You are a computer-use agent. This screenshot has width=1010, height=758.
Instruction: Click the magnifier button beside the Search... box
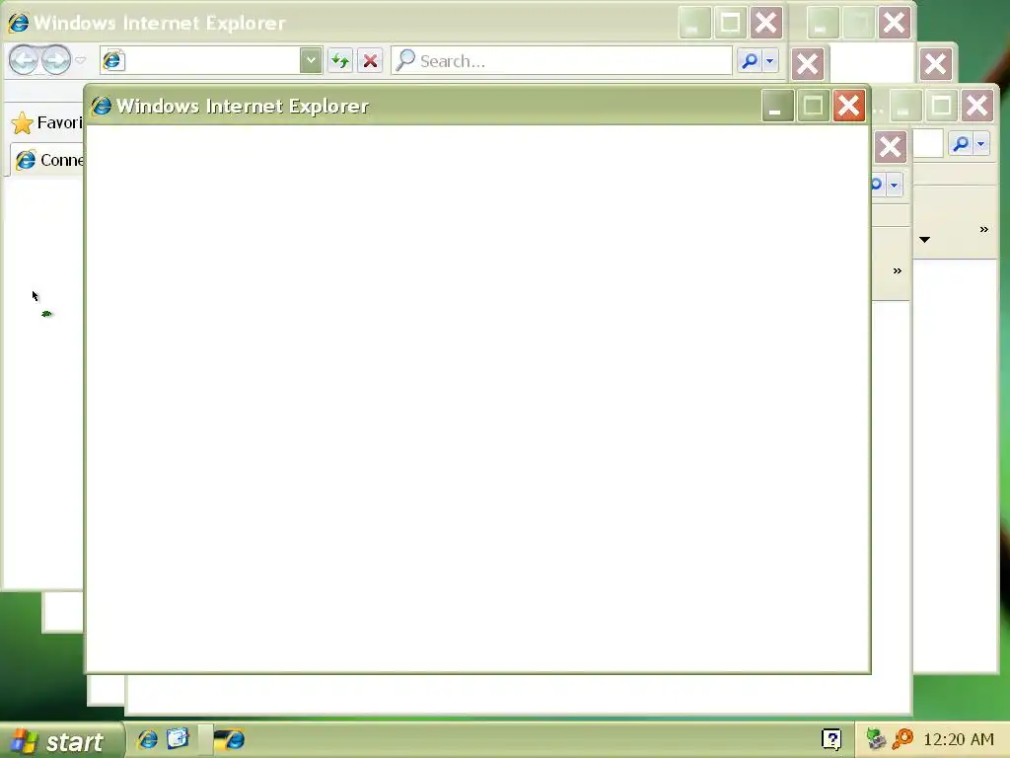(x=750, y=61)
